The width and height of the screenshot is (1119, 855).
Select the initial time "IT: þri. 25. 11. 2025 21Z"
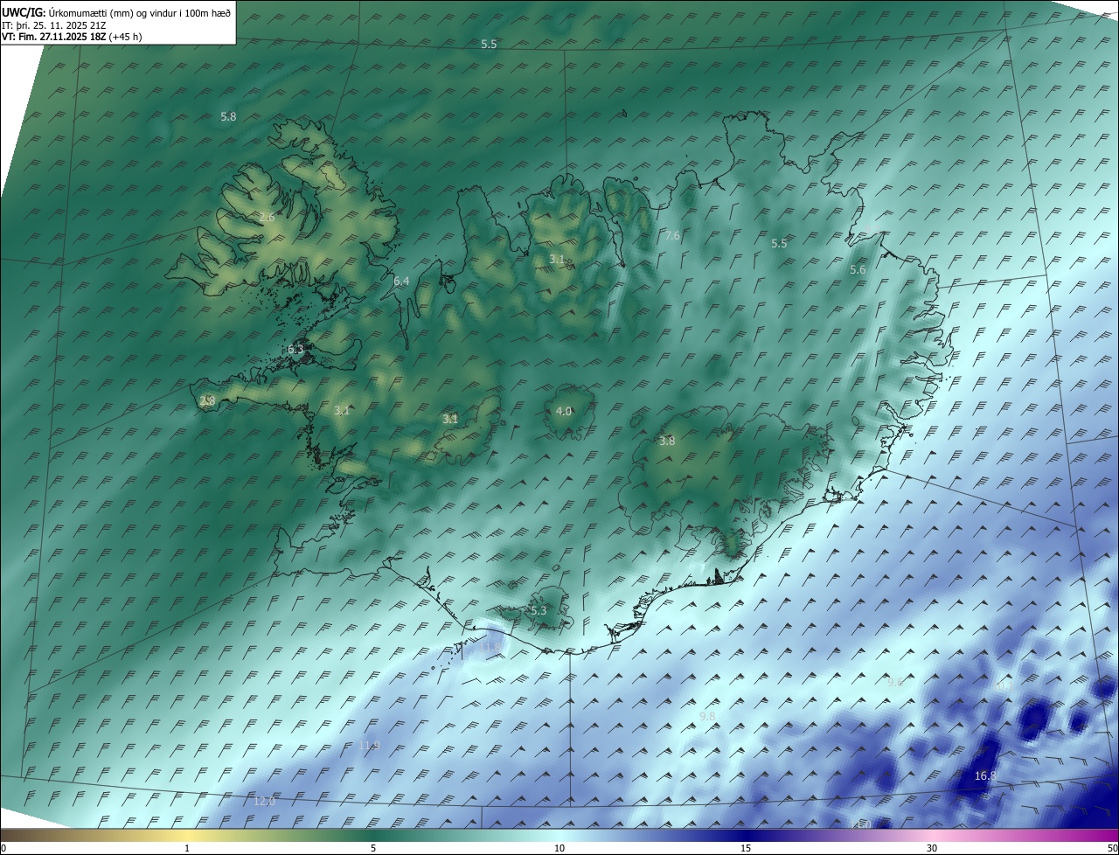click(54, 24)
